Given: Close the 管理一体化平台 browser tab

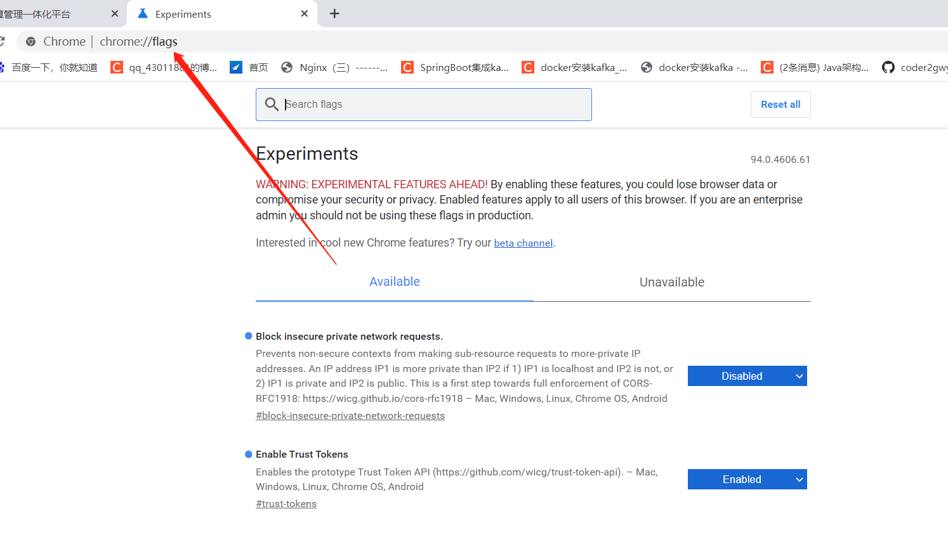Looking at the screenshot, I should point(115,13).
